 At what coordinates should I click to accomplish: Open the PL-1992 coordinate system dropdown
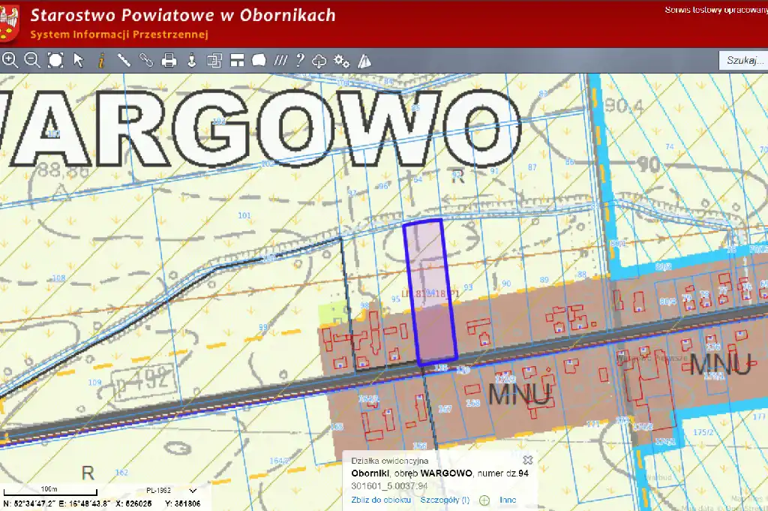pos(180,491)
